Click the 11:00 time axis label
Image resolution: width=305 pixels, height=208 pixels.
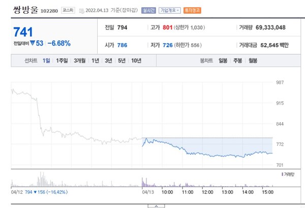click(x=188, y=192)
